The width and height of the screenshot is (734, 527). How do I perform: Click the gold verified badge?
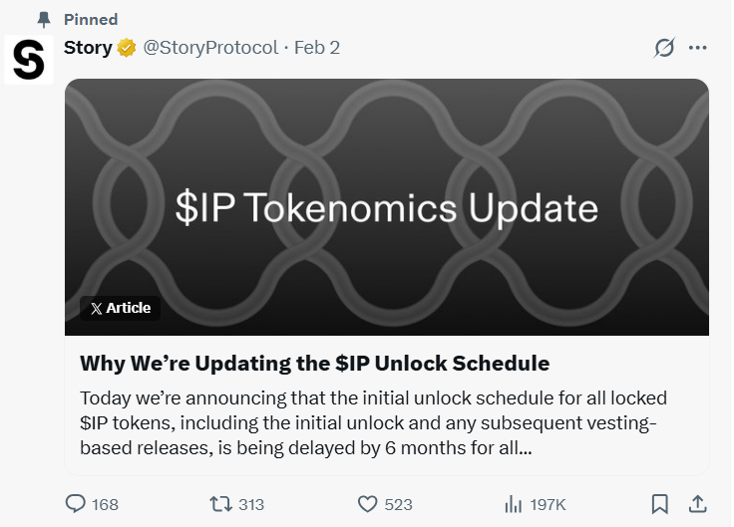click(128, 48)
